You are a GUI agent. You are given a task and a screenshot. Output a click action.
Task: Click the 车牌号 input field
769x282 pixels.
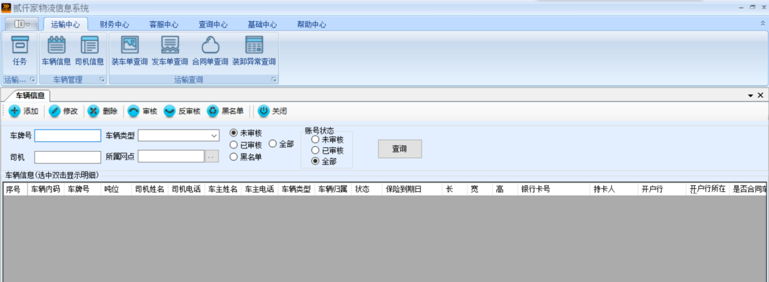coord(67,136)
